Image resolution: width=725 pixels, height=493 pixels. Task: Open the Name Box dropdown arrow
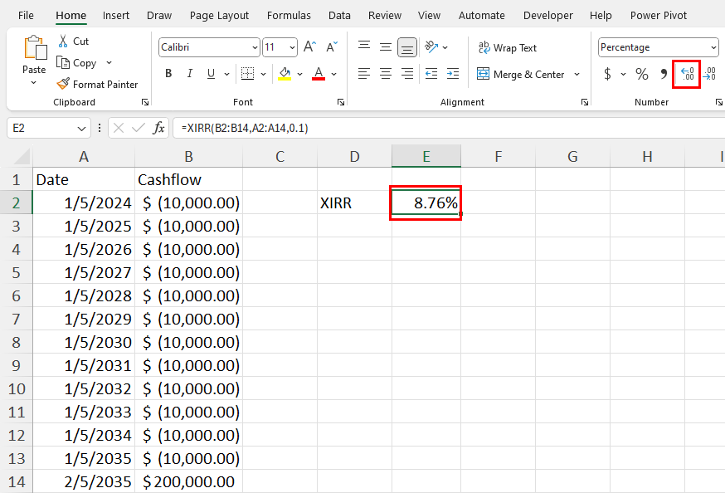(x=81, y=128)
